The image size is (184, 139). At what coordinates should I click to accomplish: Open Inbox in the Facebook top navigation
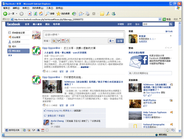(x=56, y=24)
